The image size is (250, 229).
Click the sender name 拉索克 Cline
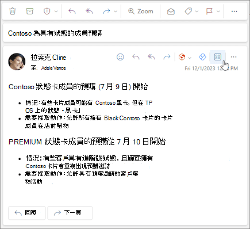coord(48,58)
